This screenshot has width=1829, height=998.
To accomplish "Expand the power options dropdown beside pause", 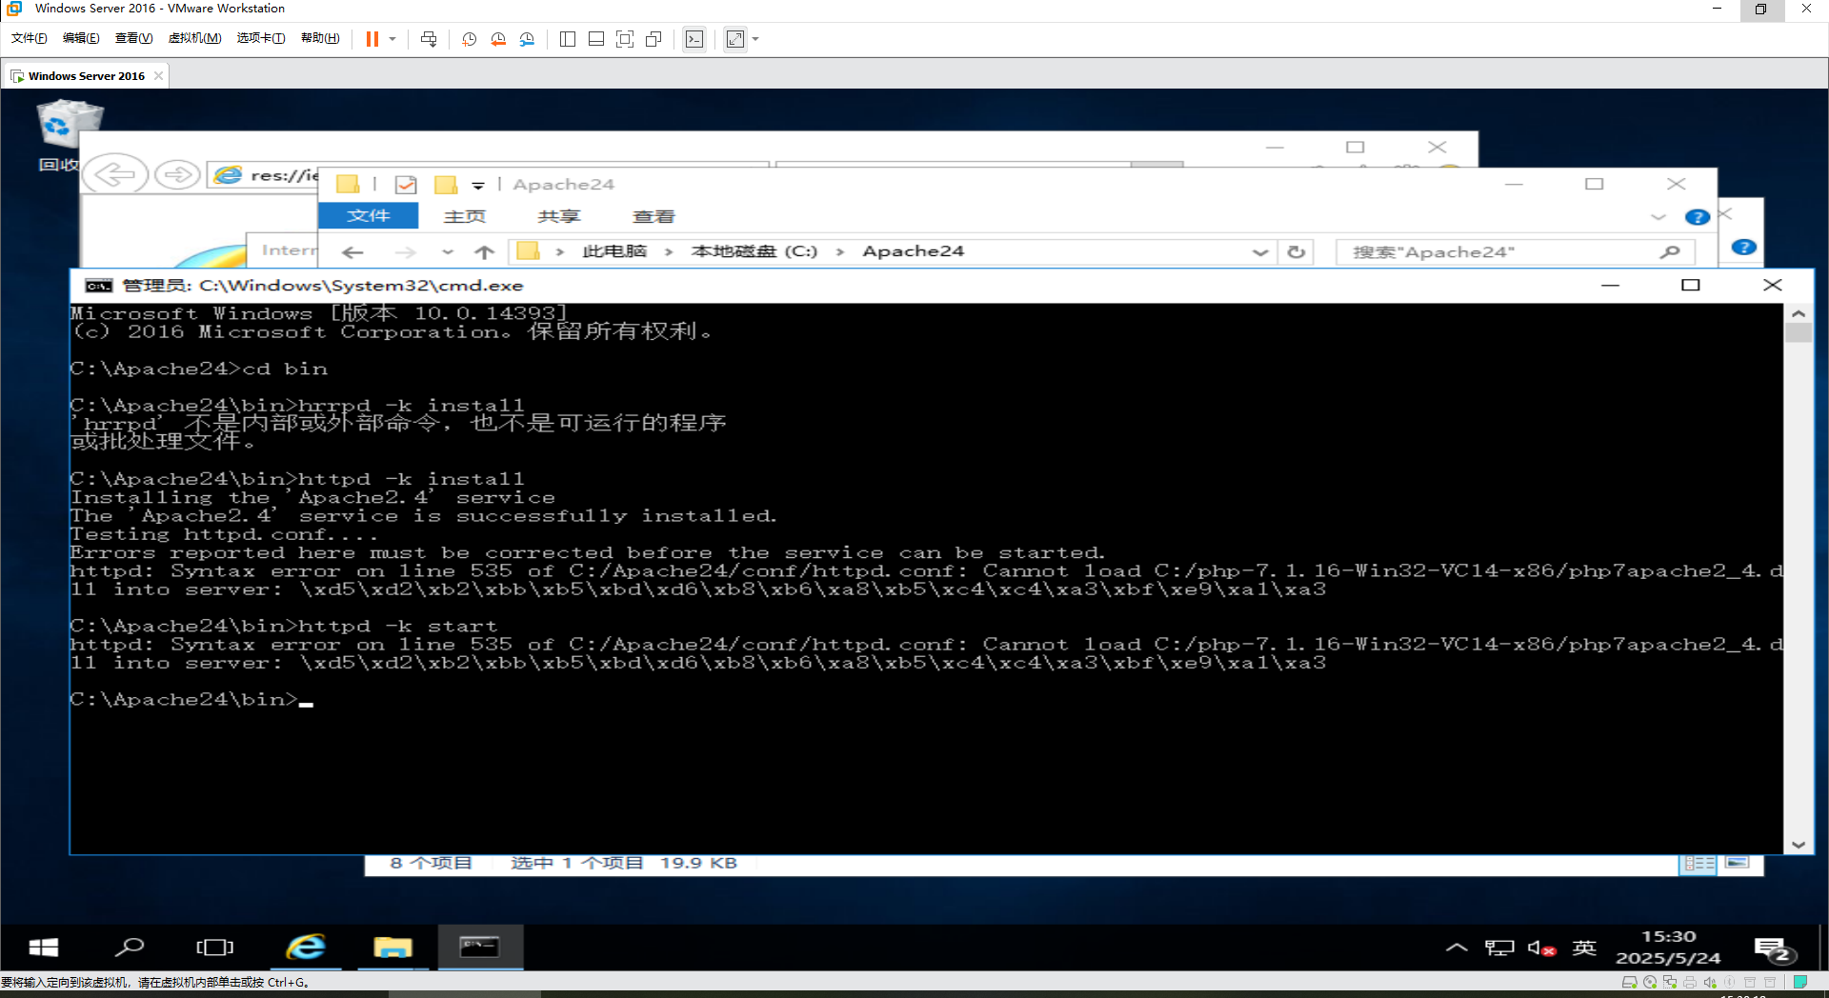I will [392, 39].
